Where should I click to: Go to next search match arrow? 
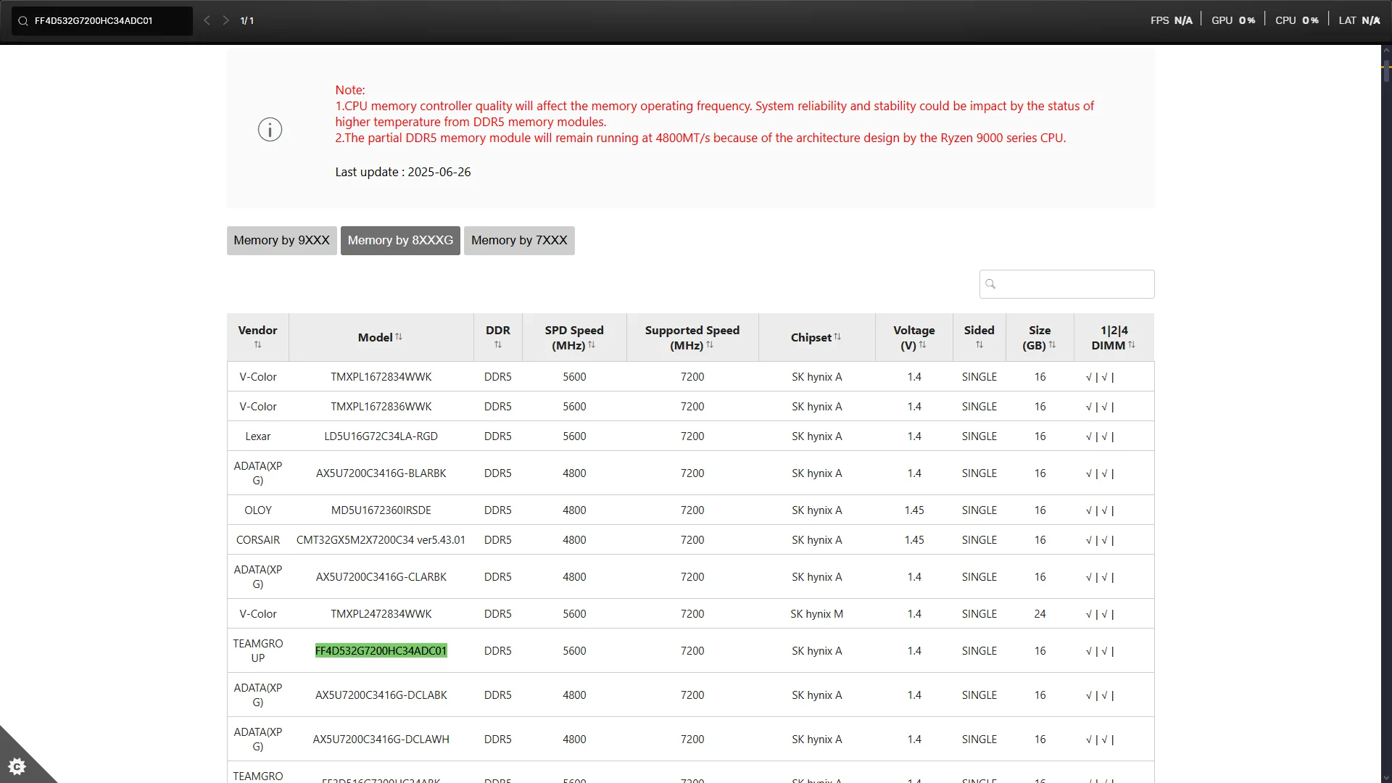pos(225,20)
